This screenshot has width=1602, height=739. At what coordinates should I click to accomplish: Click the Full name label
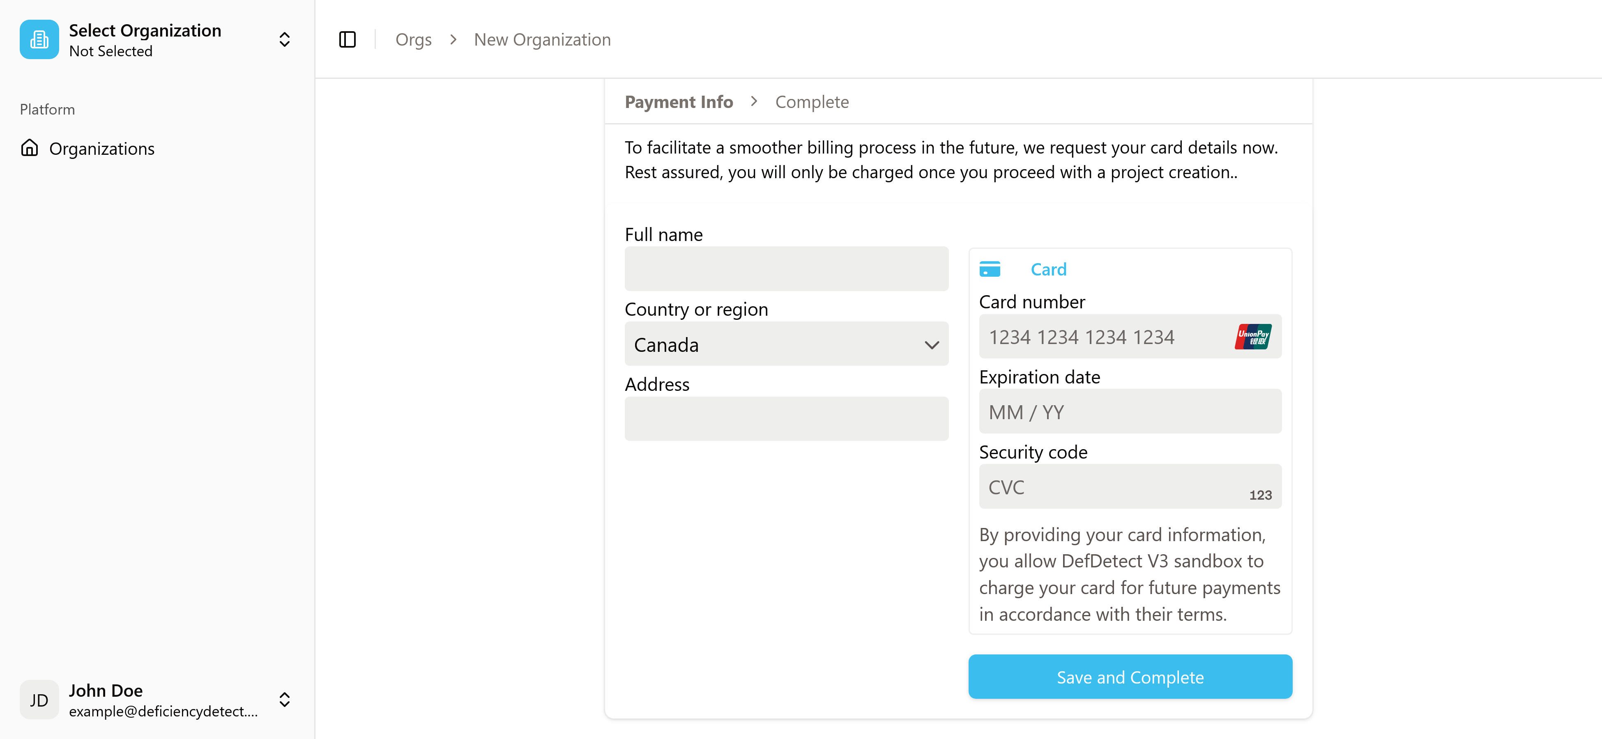[x=663, y=234]
